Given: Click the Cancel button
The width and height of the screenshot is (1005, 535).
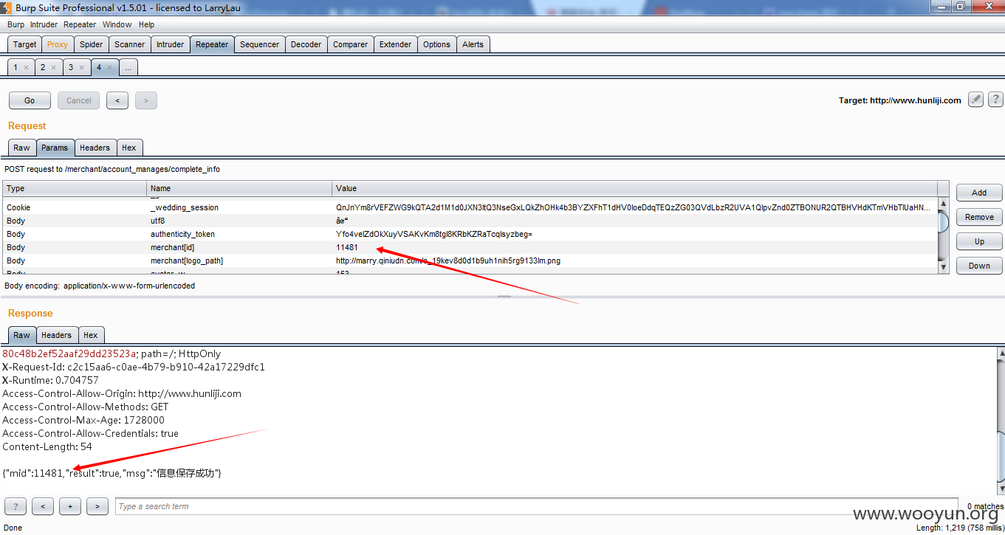Looking at the screenshot, I should (79, 100).
